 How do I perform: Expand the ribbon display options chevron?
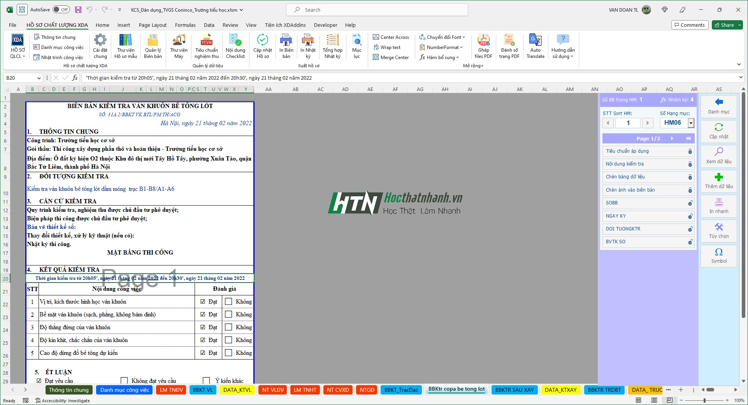(739, 64)
